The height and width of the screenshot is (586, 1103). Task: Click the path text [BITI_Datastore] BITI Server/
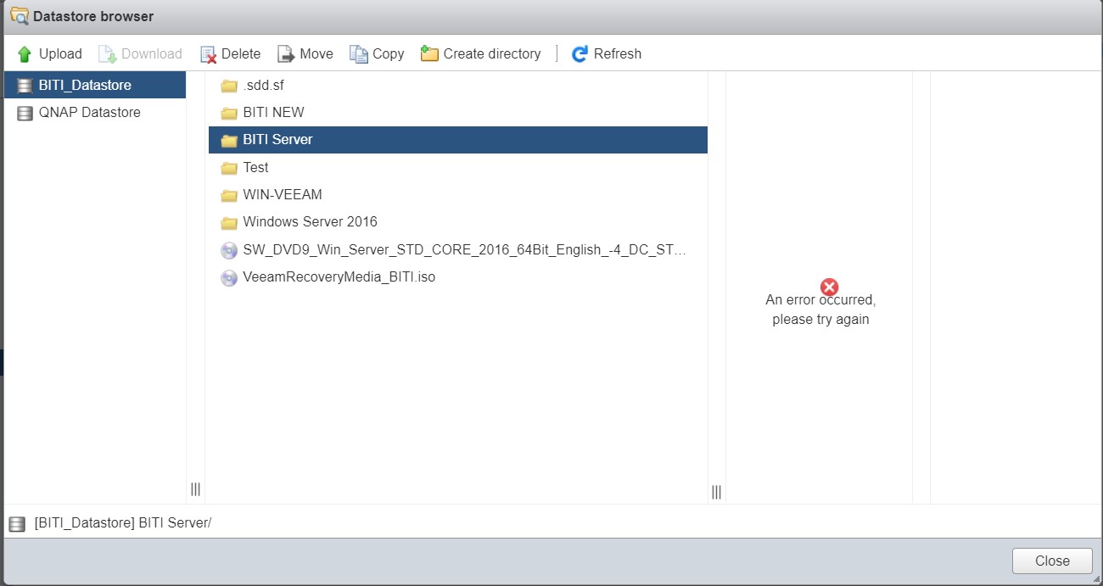[x=123, y=522]
